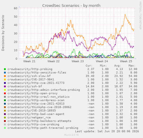The image size is (143, 138).
Task: Click the blue http-sensitive-files legend swatch
Action: click(x=5, y=73)
